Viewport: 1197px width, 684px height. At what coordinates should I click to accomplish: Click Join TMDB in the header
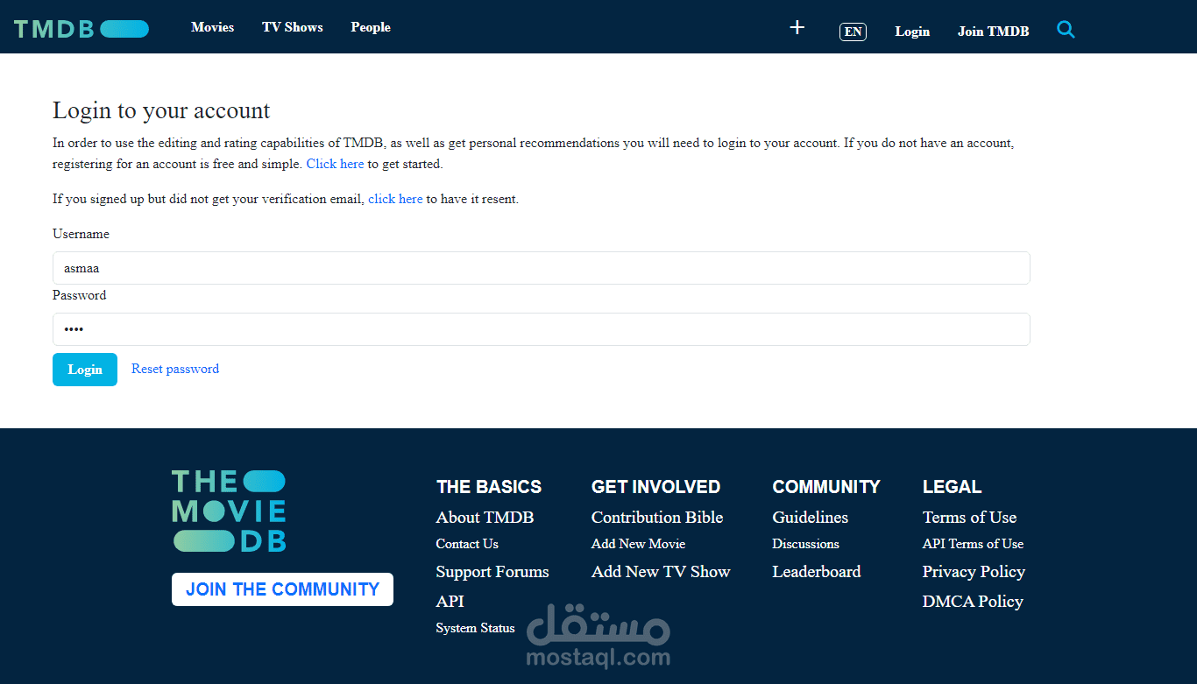(993, 32)
